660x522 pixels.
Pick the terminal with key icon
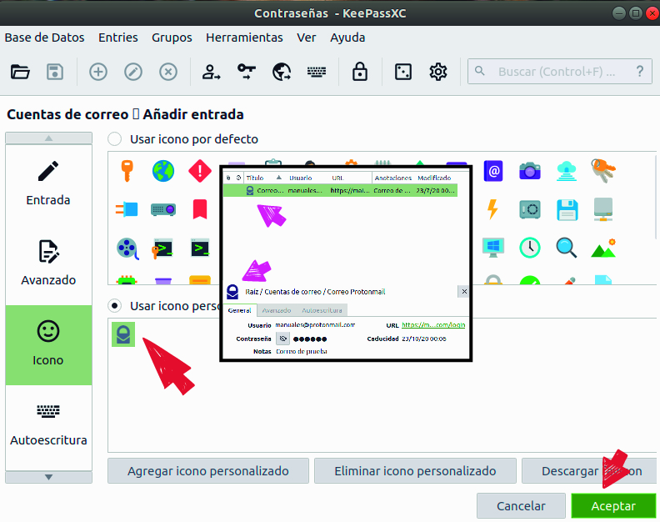tap(162, 248)
